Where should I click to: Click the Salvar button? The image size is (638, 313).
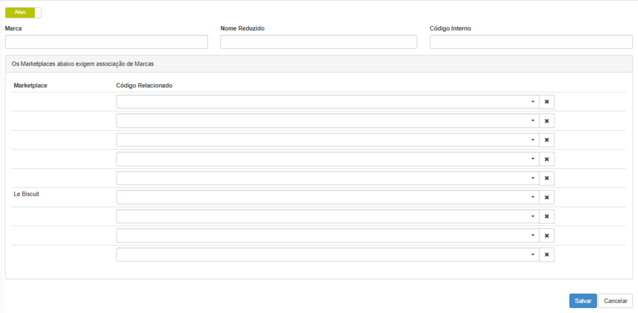[x=583, y=301]
